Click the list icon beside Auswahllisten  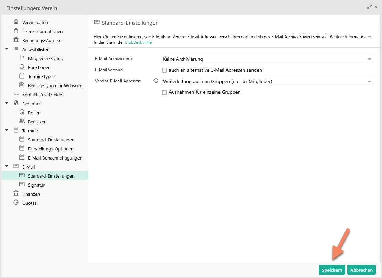click(16, 49)
